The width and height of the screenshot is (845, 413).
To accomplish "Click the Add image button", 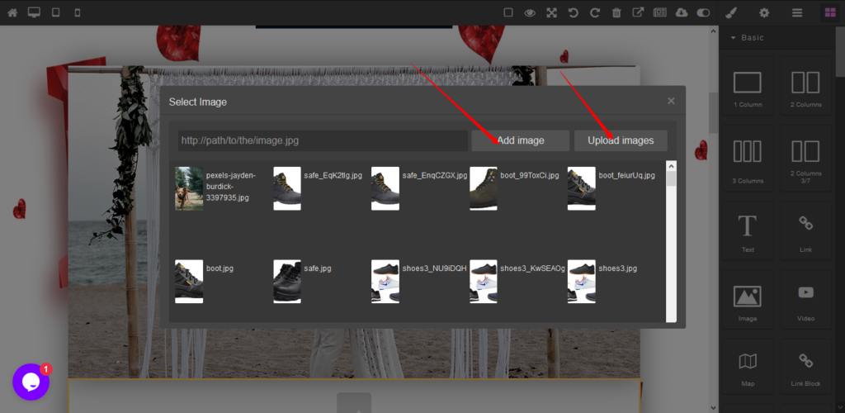I will pyautogui.click(x=520, y=140).
